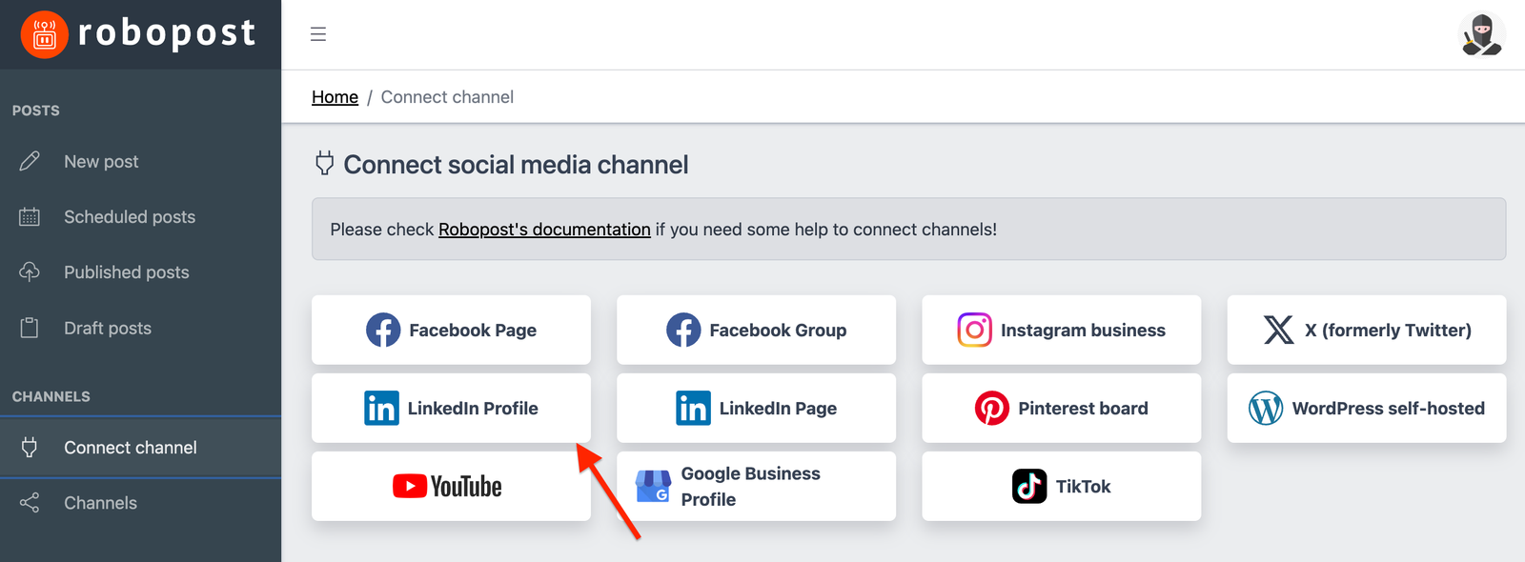Connect a LinkedIn Profile
Screen dimensions: 1525x562
451,408
